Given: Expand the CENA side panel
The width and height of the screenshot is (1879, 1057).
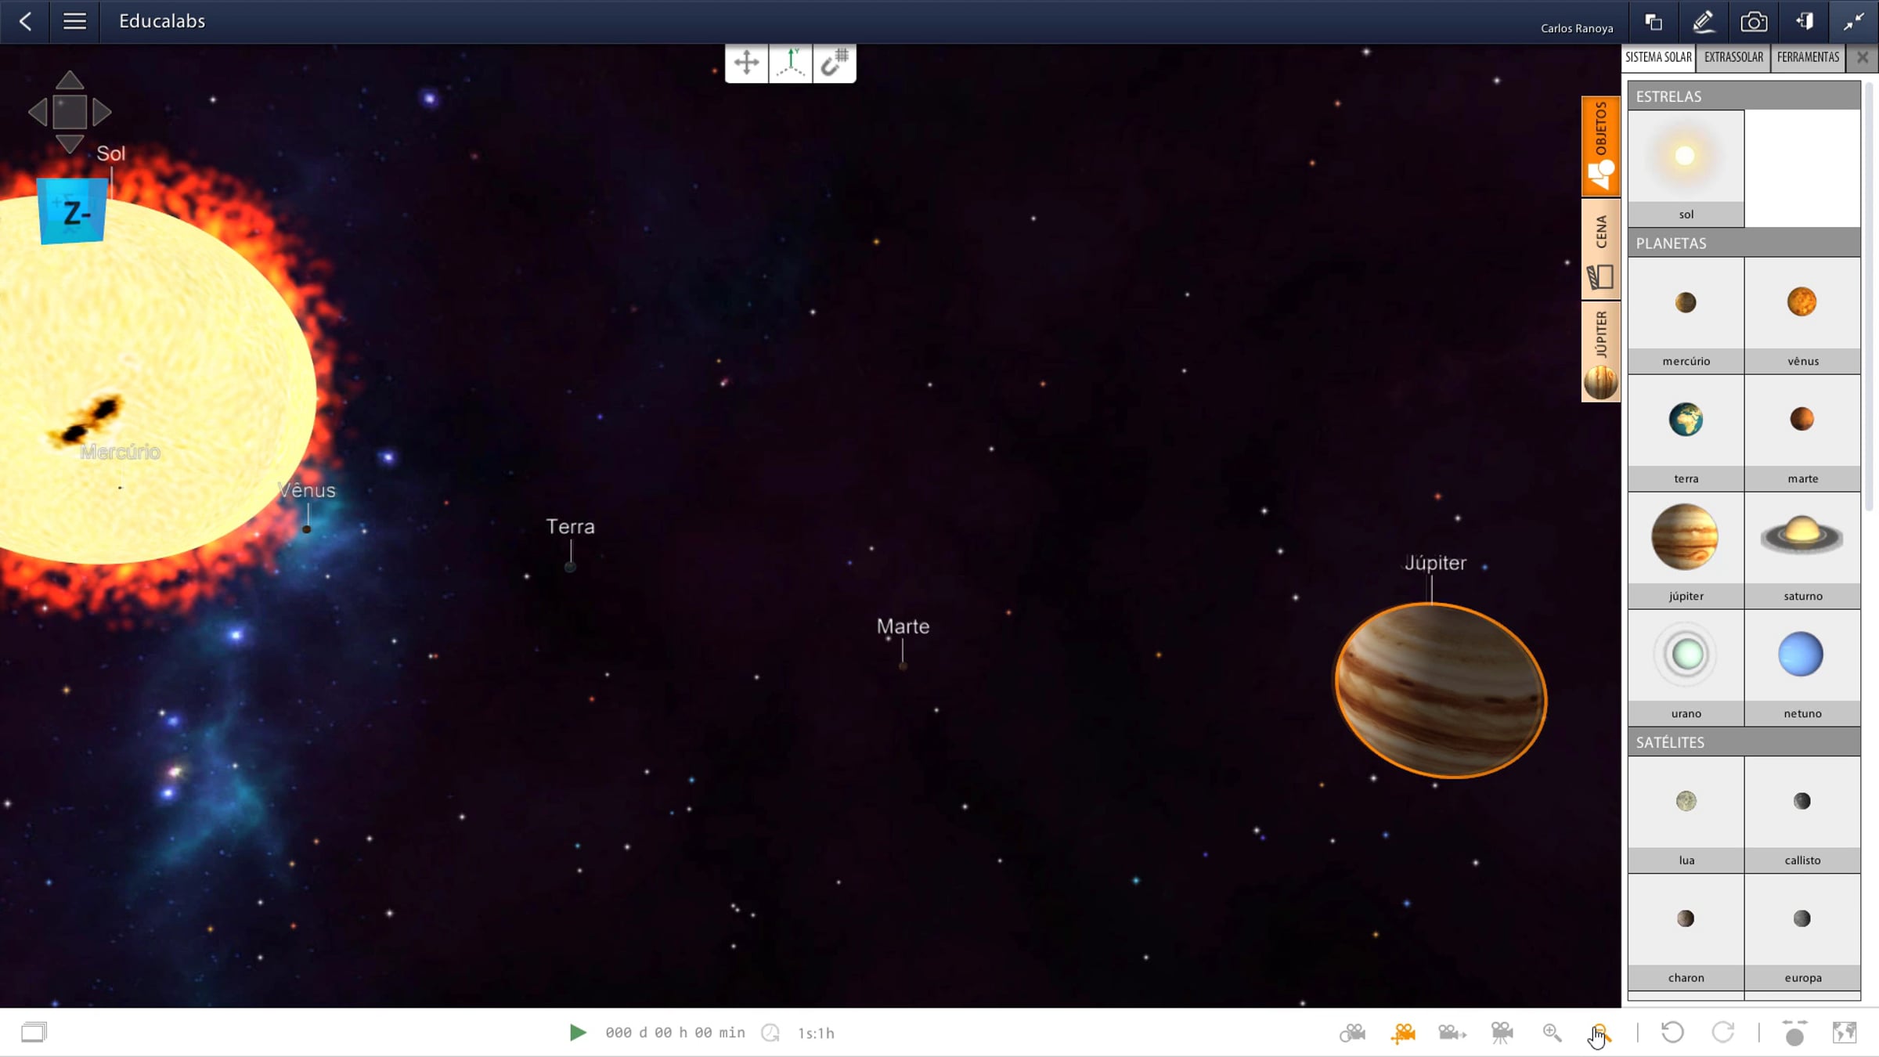Looking at the screenshot, I should point(1600,249).
